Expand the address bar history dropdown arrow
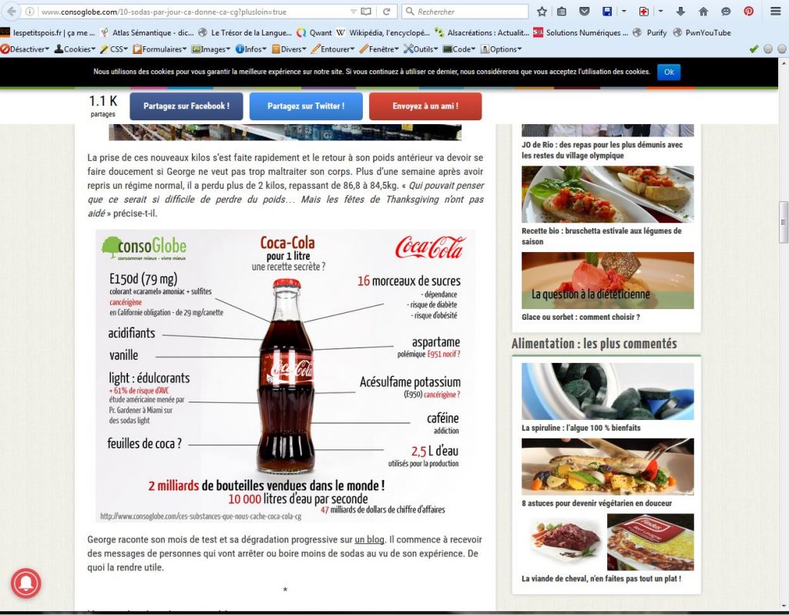The height and width of the screenshot is (615, 789). 353,12
